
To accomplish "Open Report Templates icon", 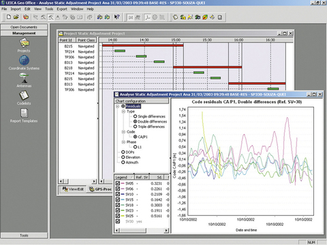I will tap(24, 113).
